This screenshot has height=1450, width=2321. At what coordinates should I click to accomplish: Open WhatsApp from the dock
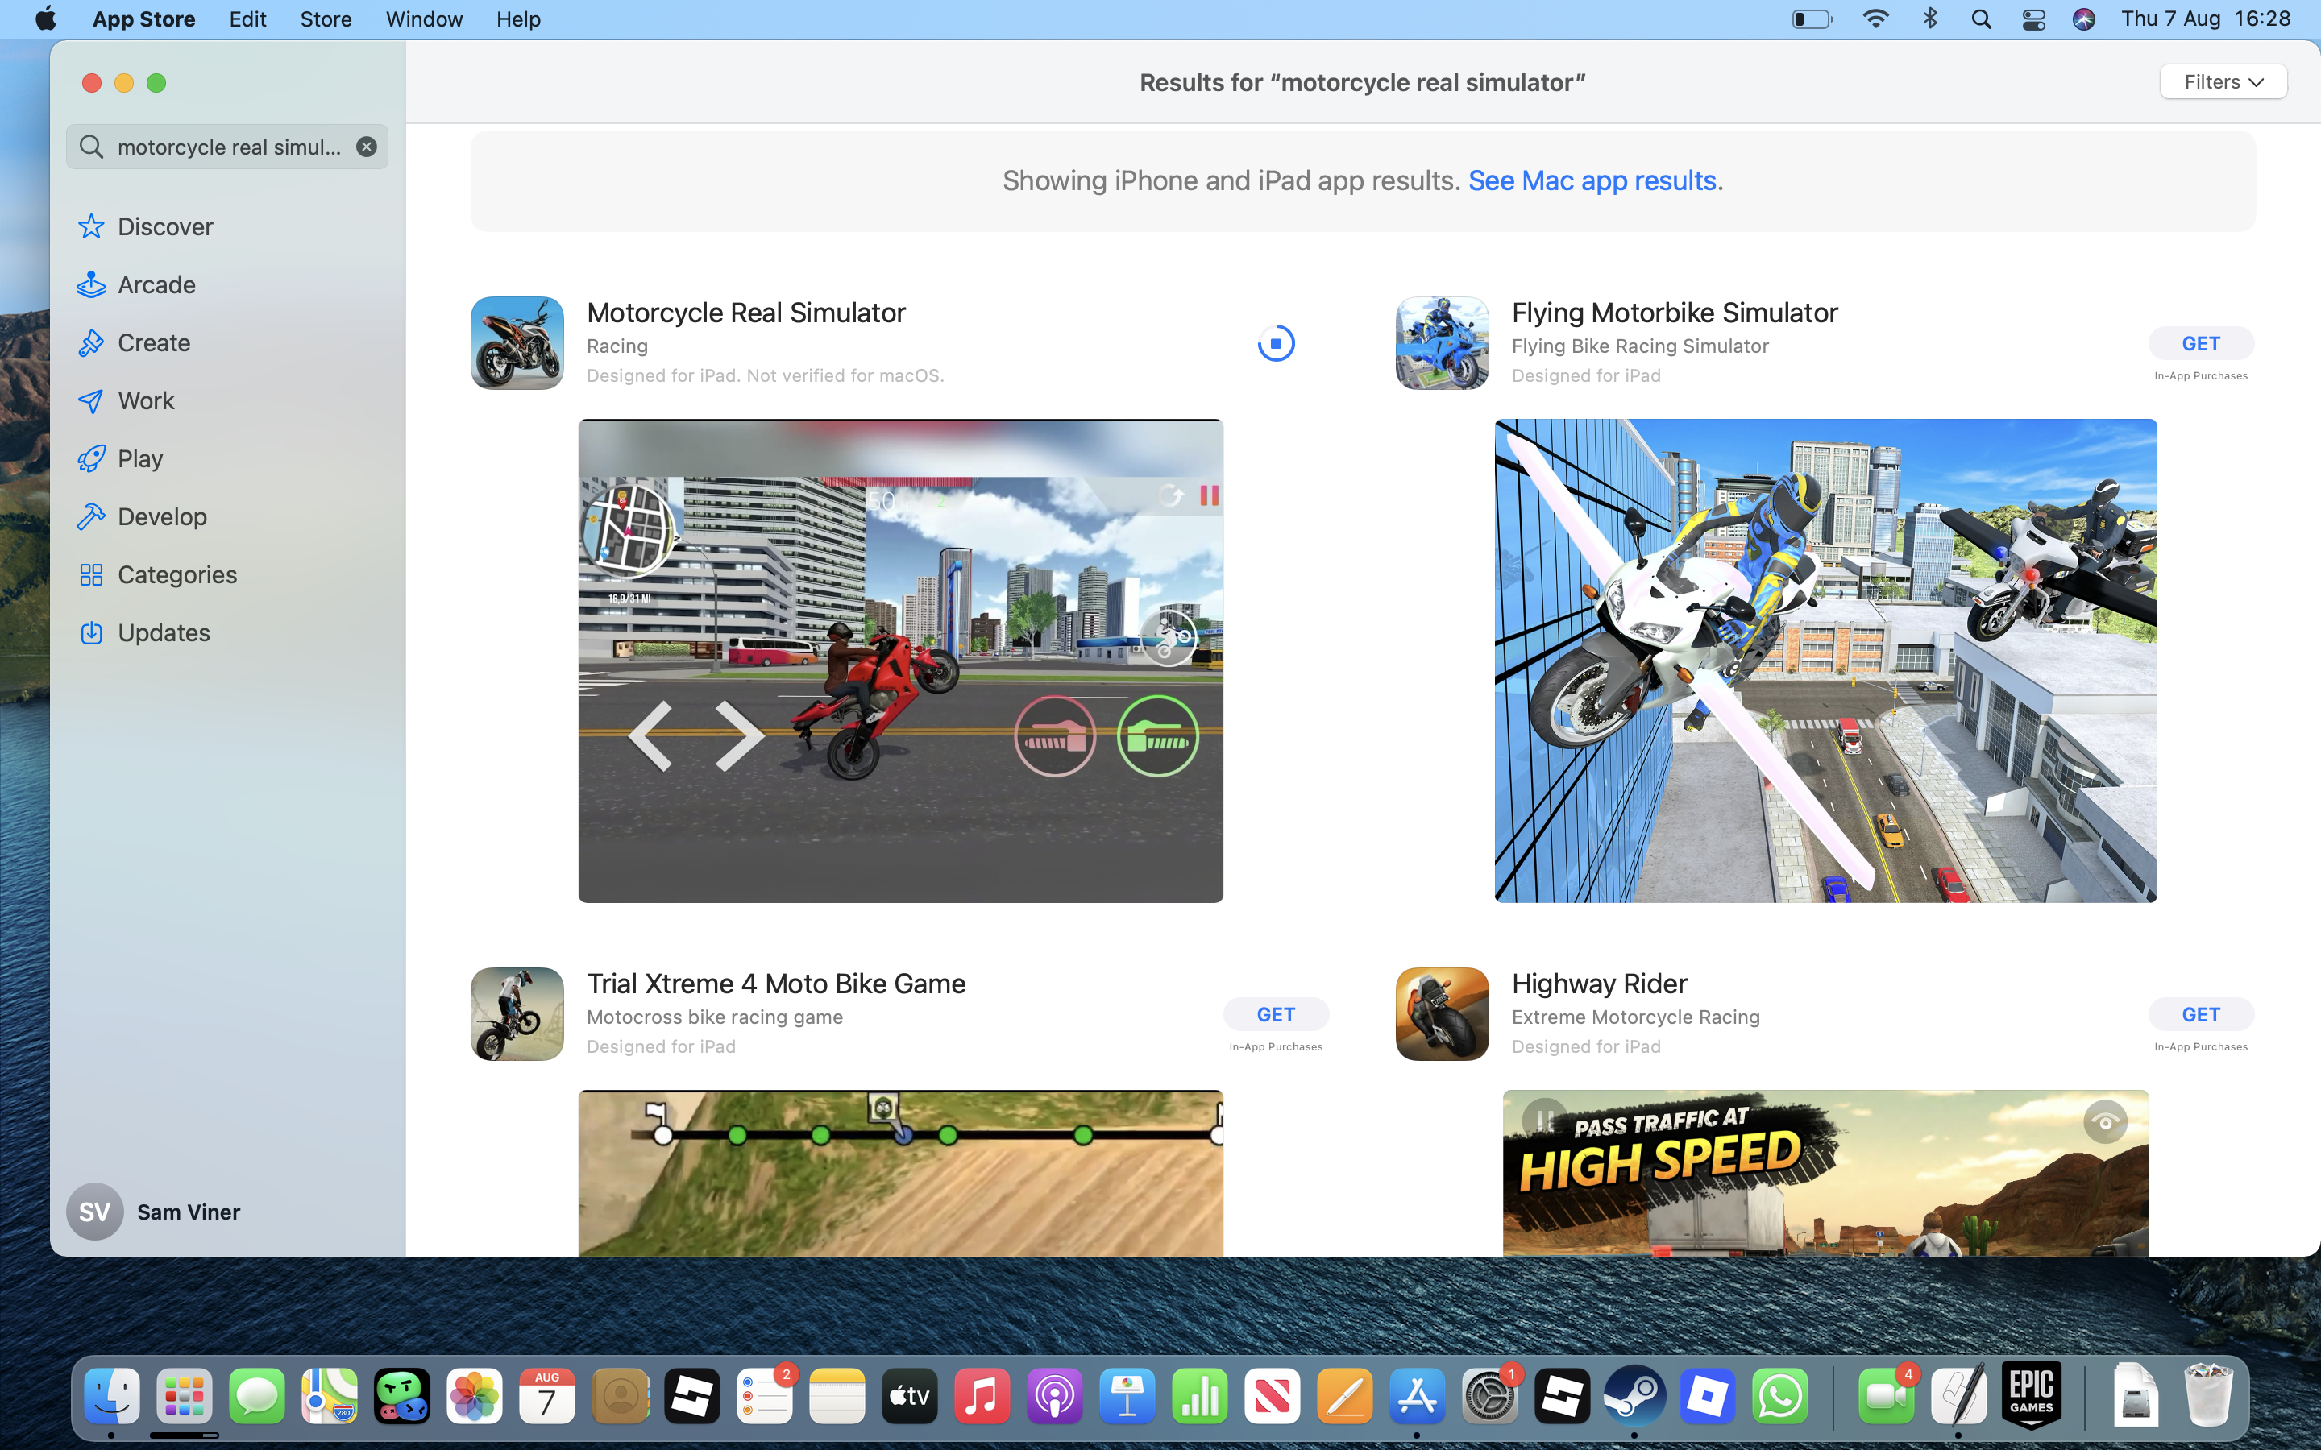pos(1780,1395)
